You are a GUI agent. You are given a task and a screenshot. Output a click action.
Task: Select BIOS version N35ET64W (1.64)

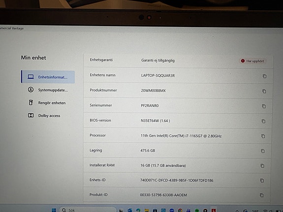click(155, 121)
